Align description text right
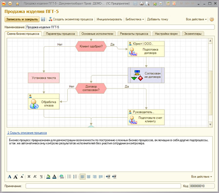 click(x=94, y=176)
